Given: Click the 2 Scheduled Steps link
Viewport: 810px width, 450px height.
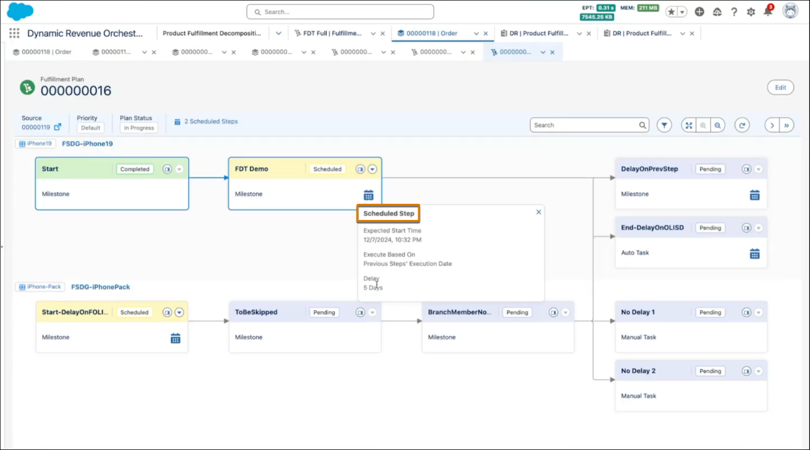Looking at the screenshot, I should tap(211, 121).
